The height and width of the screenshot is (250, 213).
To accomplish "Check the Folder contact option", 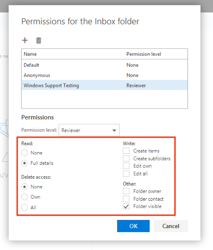I will (126, 199).
